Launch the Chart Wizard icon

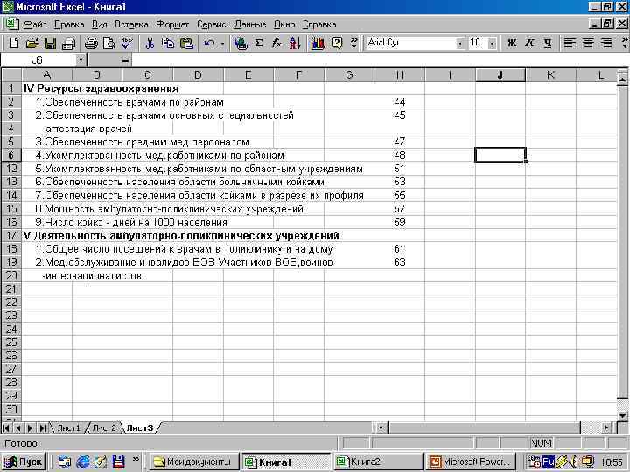point(318,43)
